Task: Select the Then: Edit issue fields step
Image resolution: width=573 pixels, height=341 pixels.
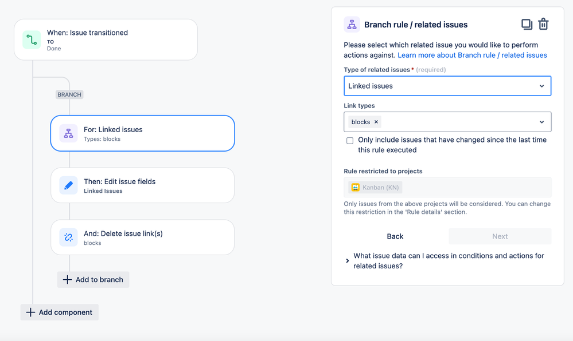Action: pyautogui.click(x=142, y=185)
